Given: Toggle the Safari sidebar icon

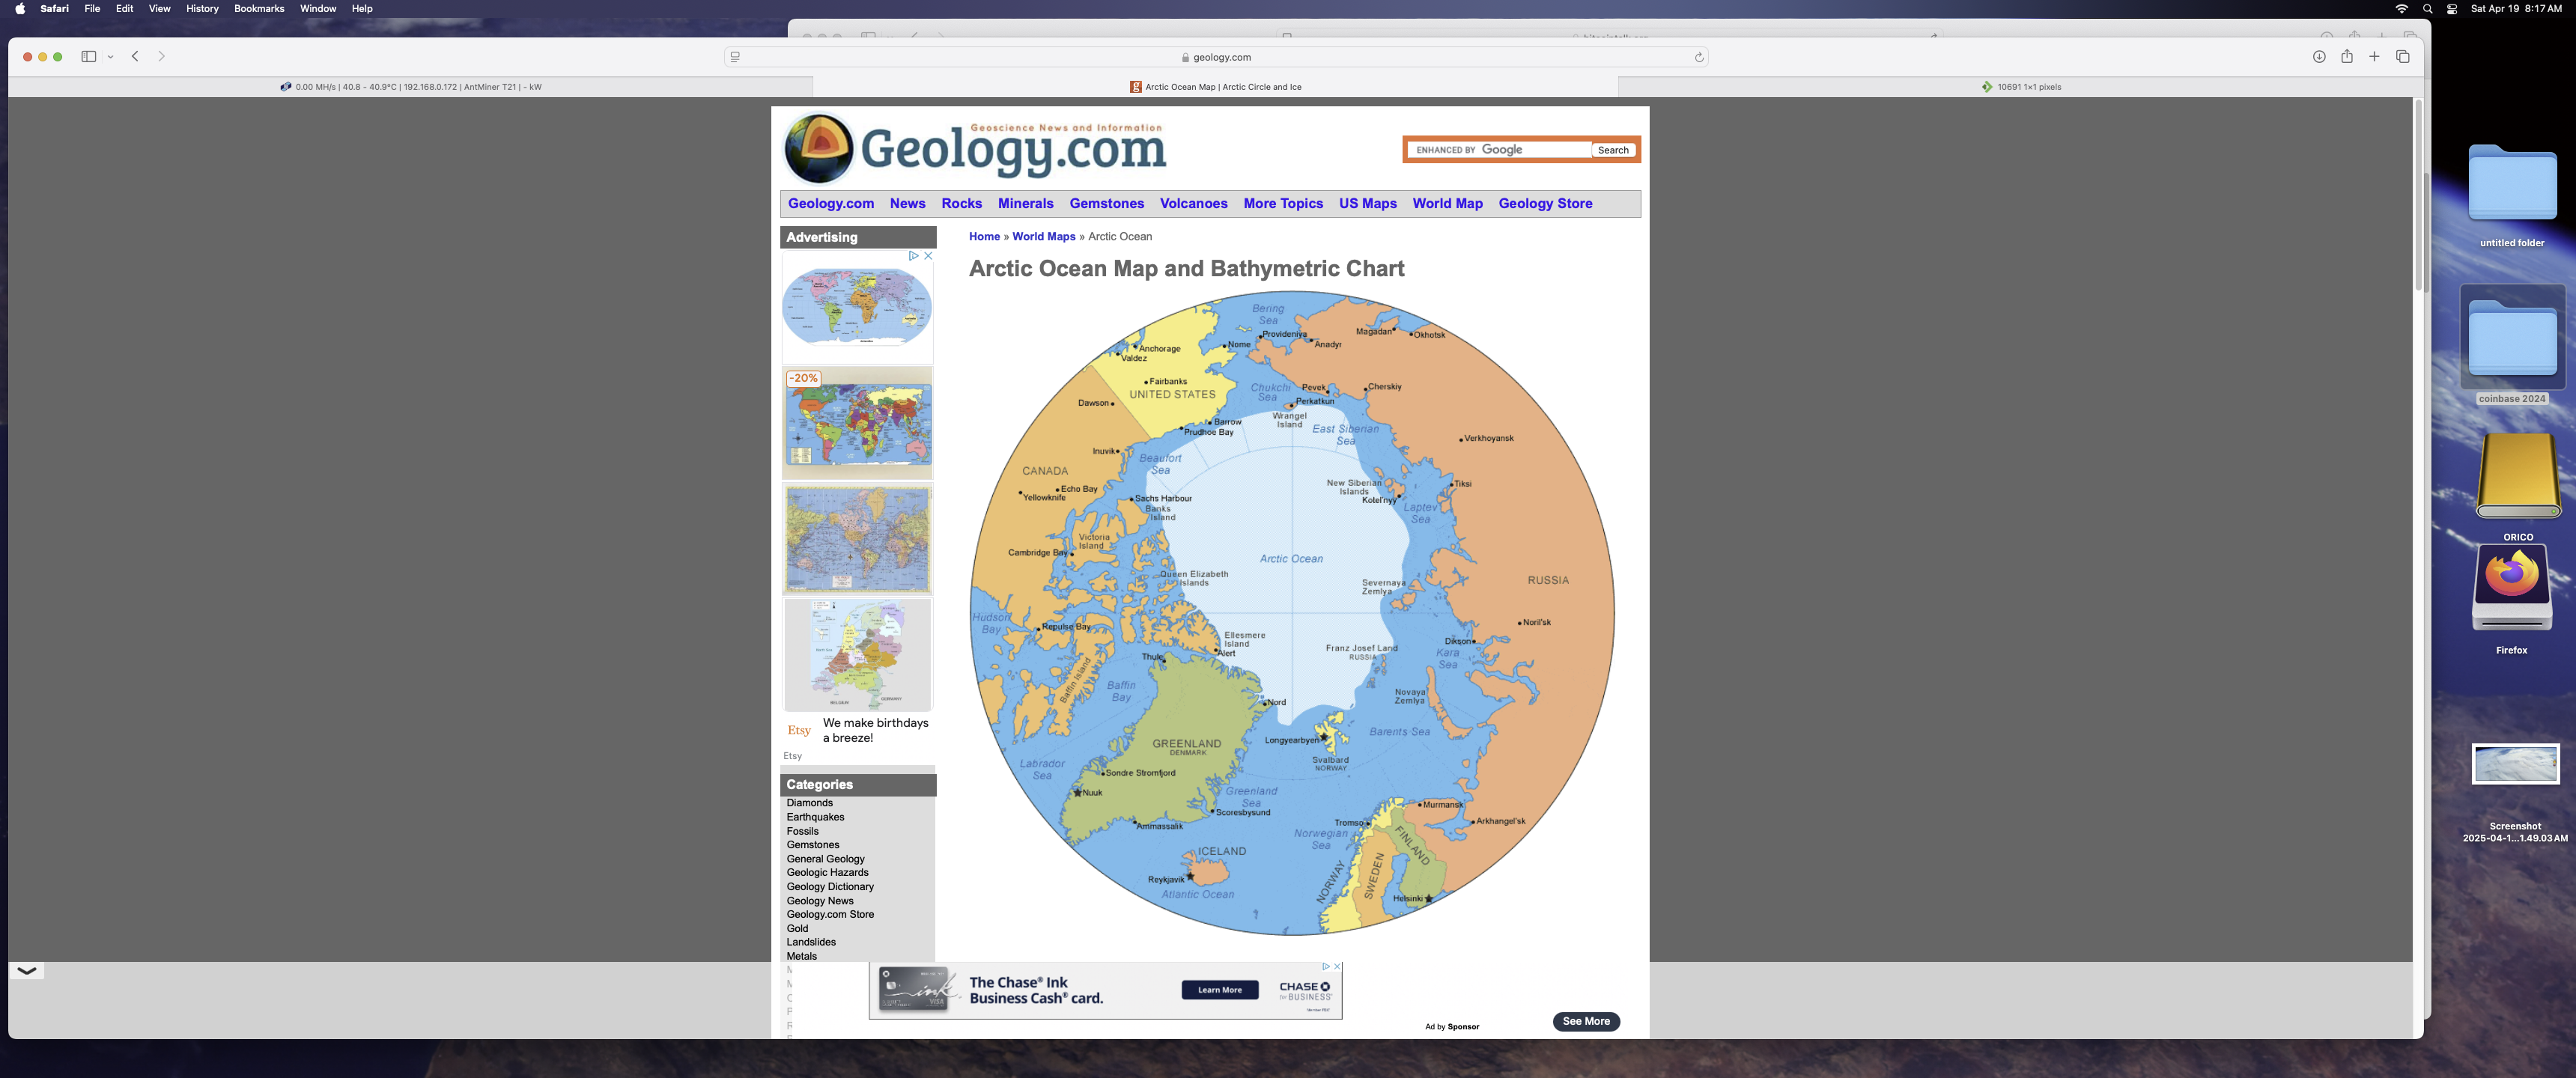Looking at the screenshot, I should (x=88, y=57).
